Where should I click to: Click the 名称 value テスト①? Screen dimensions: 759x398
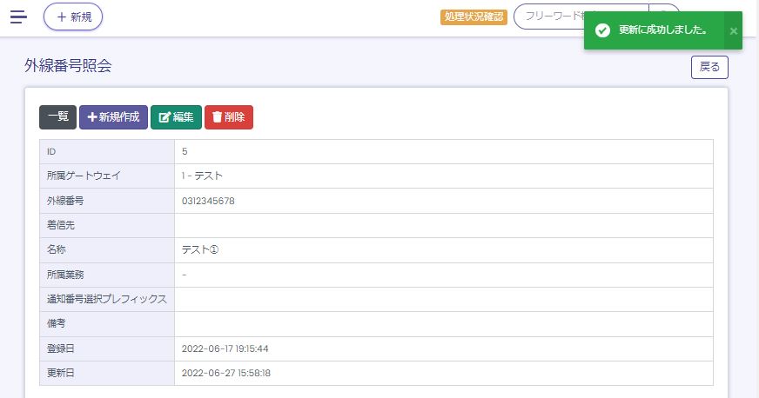pos(199,250)
